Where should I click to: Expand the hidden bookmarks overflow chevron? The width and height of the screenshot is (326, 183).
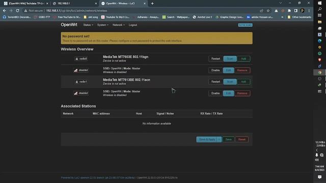282,17
